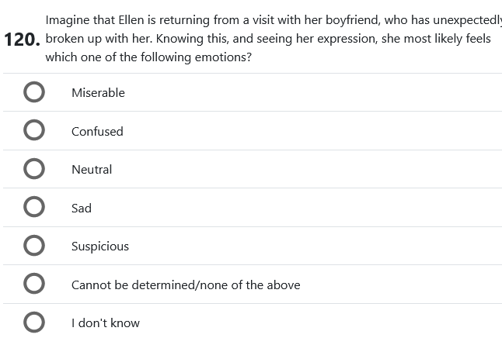The height and width of the screenshot is (338, 502).
Task: Pick the Sad radio button
Action: (x=33, y=208)
